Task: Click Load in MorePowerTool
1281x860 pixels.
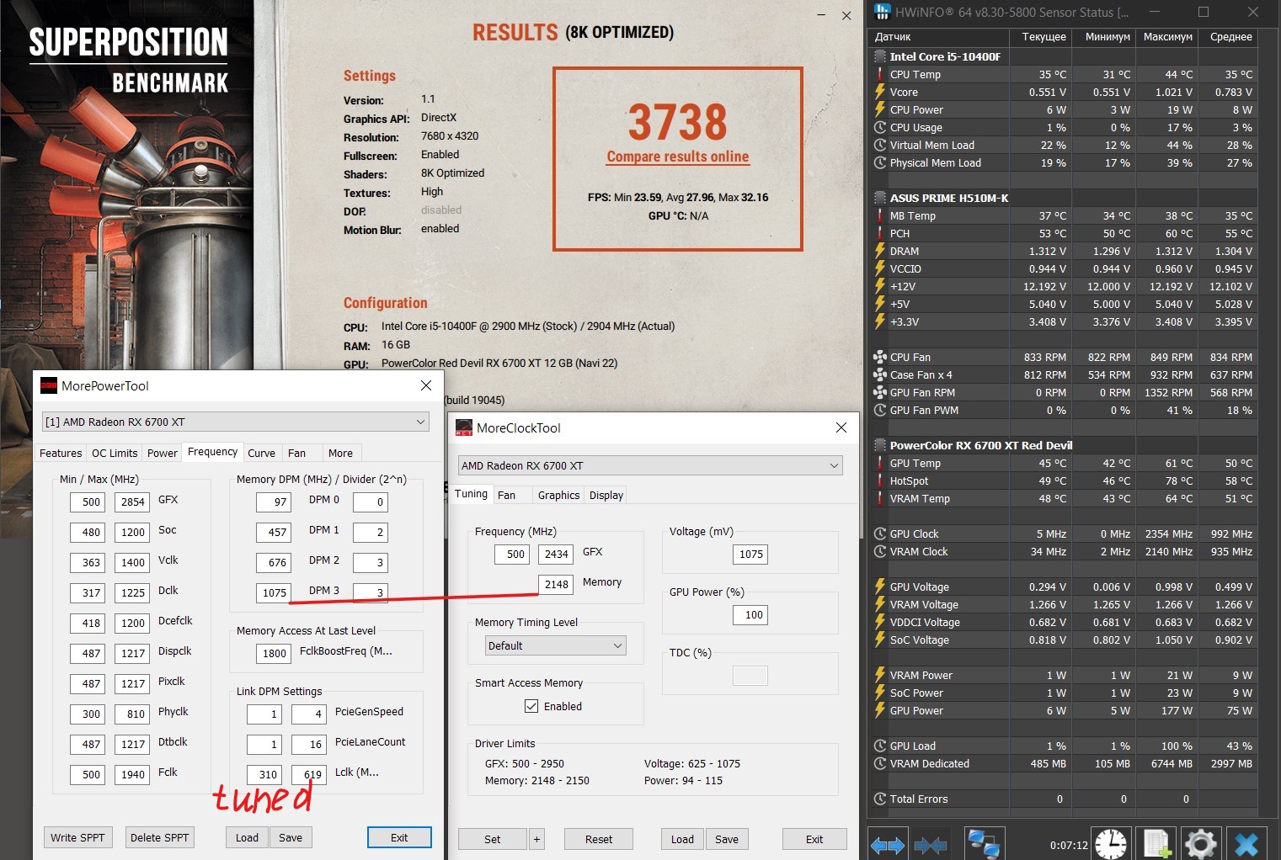Action: (x=247, y=837)
